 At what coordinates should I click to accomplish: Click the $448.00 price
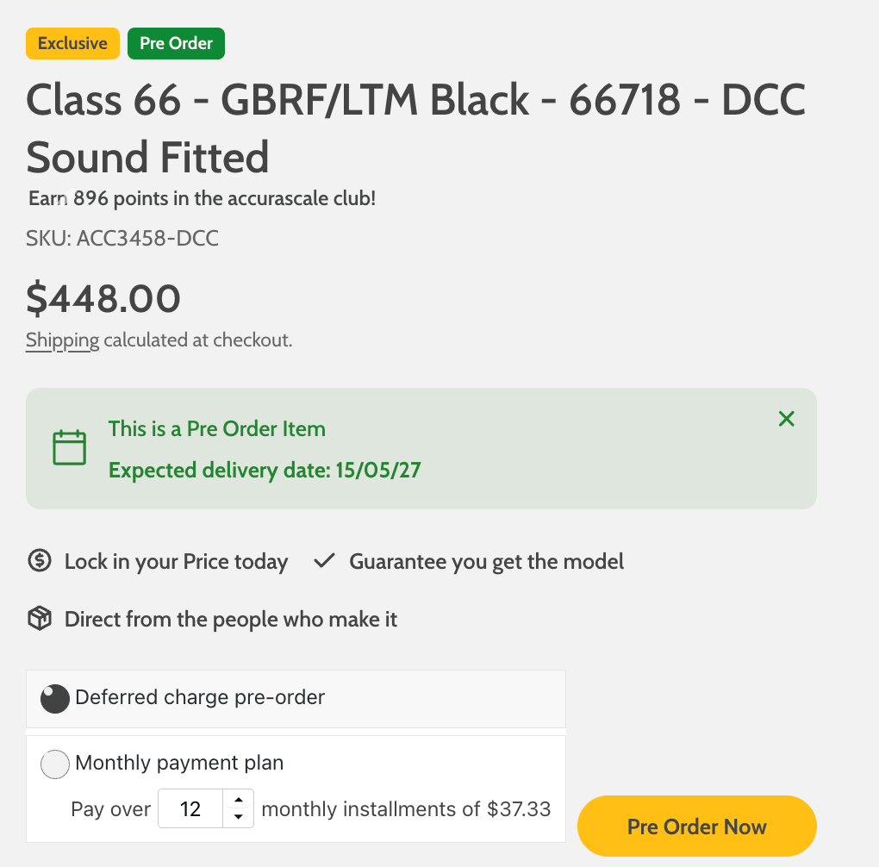tap(103, 298)
